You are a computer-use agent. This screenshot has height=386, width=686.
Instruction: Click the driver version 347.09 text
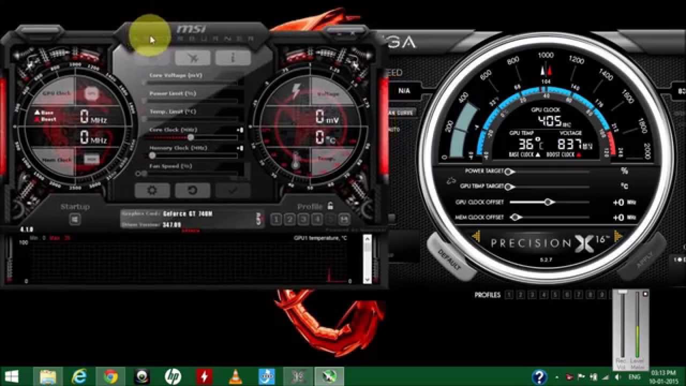(x=172, y=225)
